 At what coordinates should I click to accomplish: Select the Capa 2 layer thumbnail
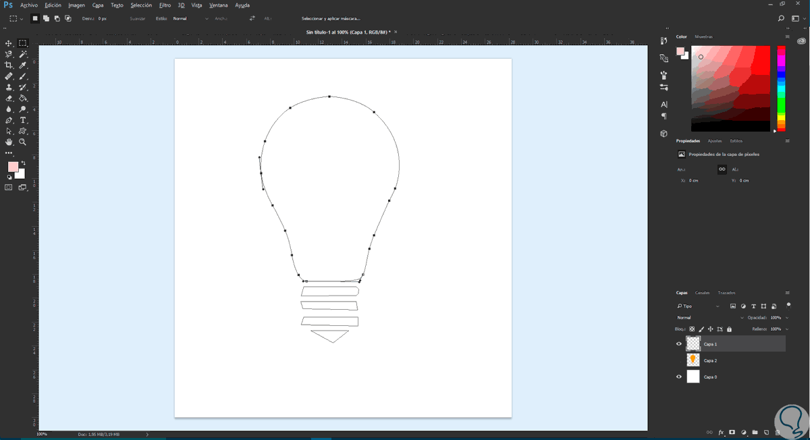coord(693,360)
